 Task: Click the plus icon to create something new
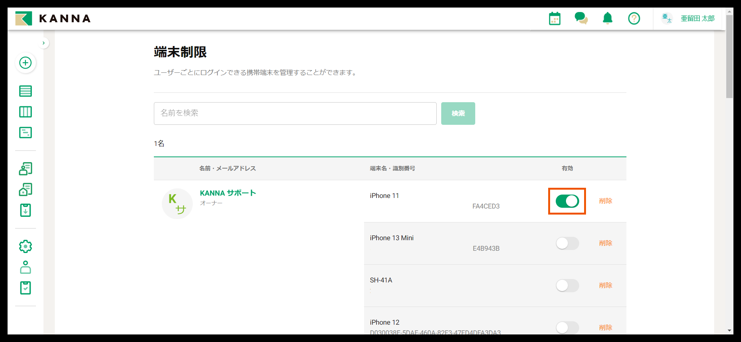[x=25, y=63]
